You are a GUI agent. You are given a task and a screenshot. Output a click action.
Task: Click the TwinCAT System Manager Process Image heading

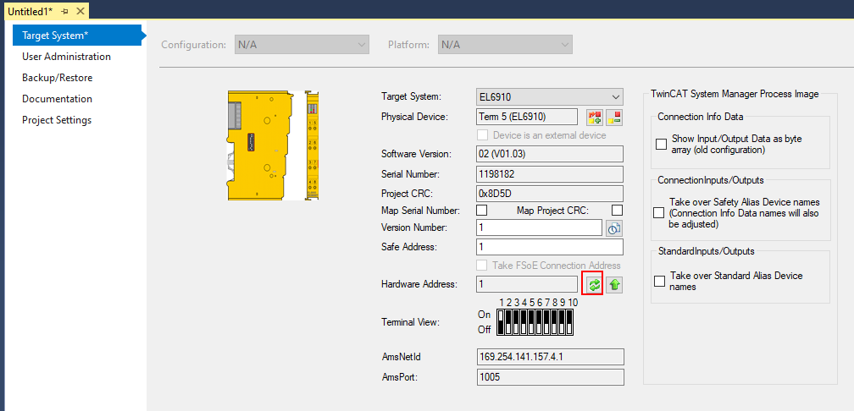click(735, 94)
